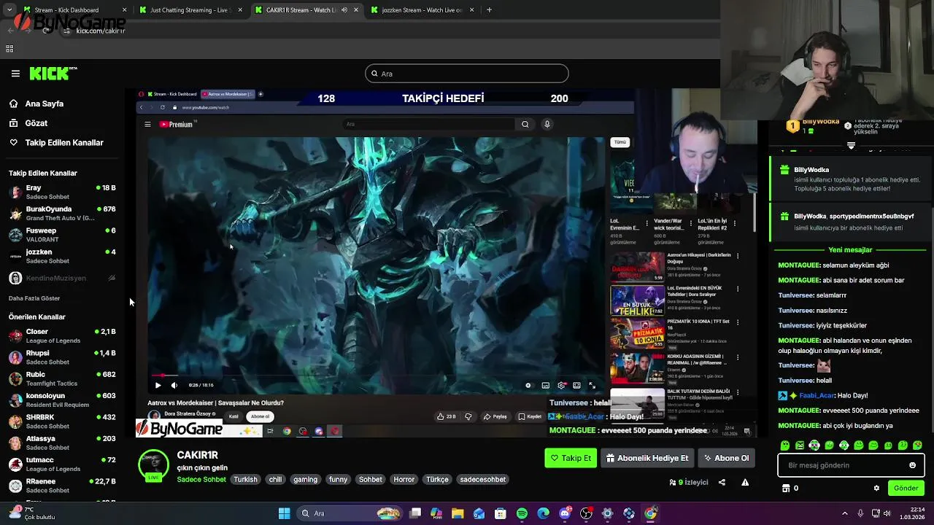Viewport: 934px width, 525px height.
Task: Expand Daha Fazla Göster in sidebar
Action: [34, 298]
